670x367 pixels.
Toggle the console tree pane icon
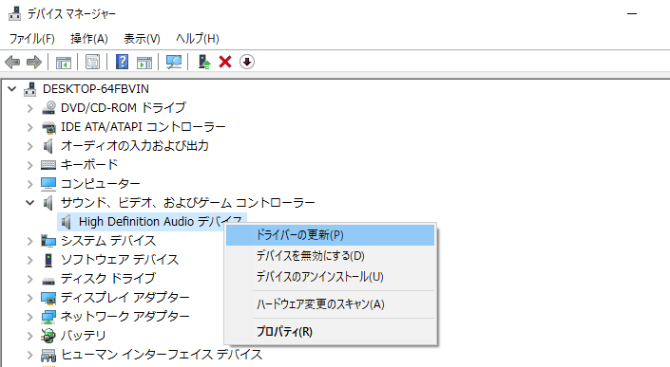point(64,63)
